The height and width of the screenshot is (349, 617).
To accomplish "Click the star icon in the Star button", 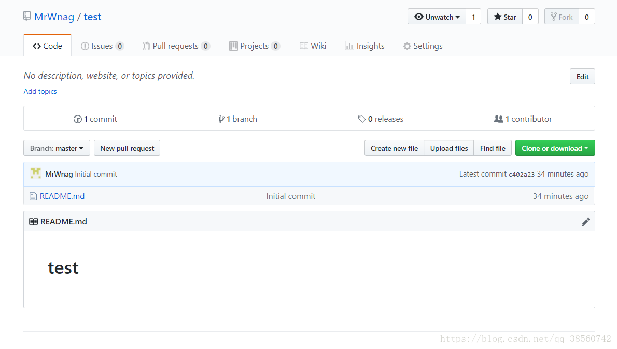I will [x=498, y=17].
